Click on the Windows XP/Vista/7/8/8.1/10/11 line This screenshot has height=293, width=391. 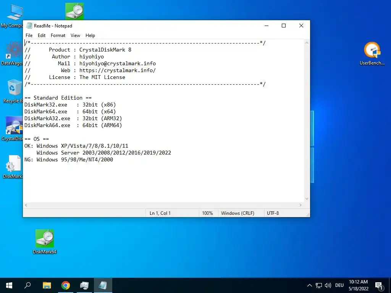(x=76, y=146)
